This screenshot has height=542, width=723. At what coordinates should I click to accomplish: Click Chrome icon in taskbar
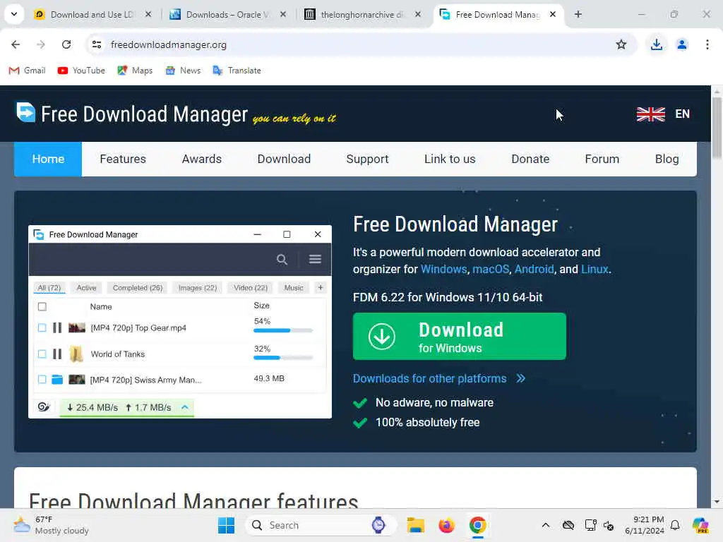click(x=478, y=525)
